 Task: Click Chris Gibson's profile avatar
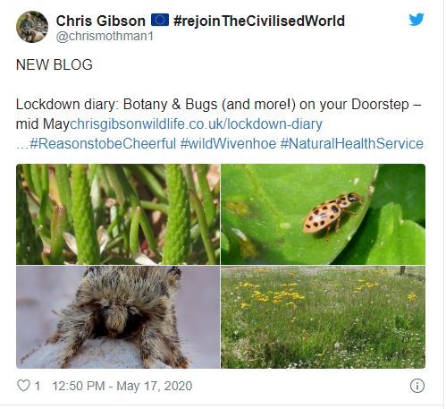[32, 27]
